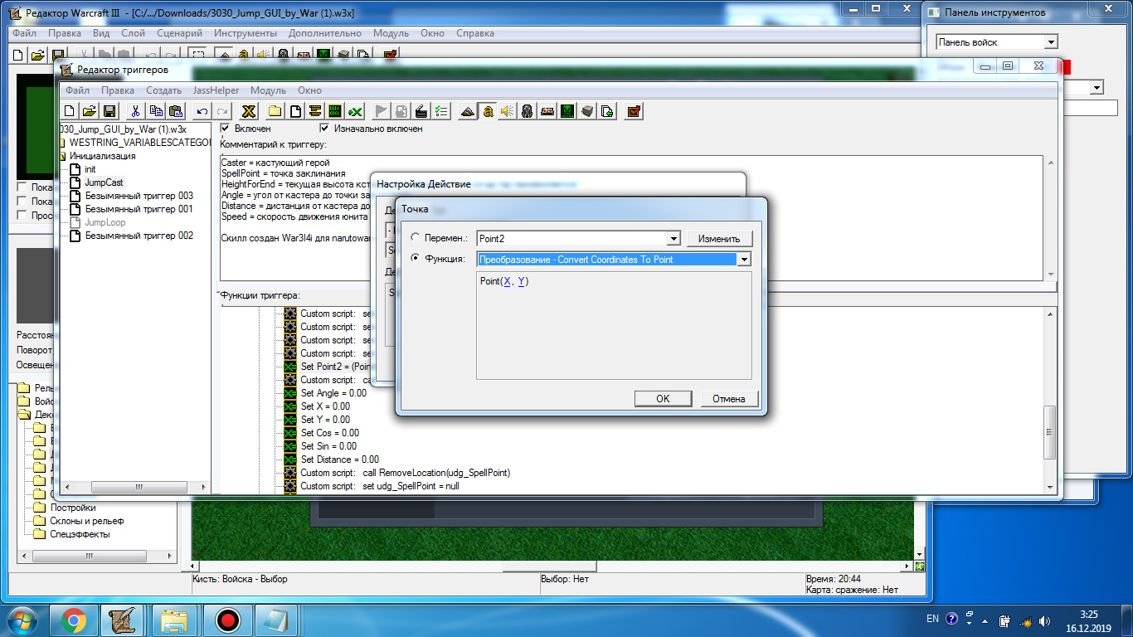
Task: Click the OK button in Точка dialog
Action: (x=663, y=399)
